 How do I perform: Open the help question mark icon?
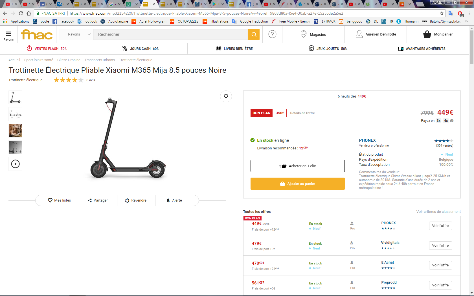pos(272,34)
